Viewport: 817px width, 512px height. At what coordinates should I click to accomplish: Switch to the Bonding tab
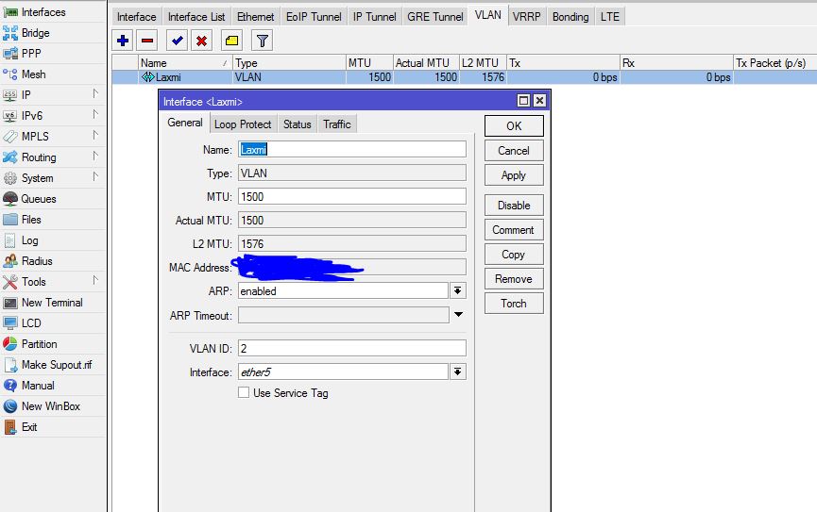click(x=570, y=17)
